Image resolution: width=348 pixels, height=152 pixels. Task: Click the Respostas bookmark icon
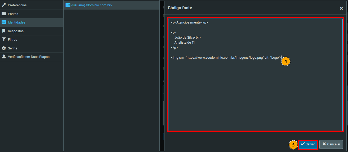point(4,31)
